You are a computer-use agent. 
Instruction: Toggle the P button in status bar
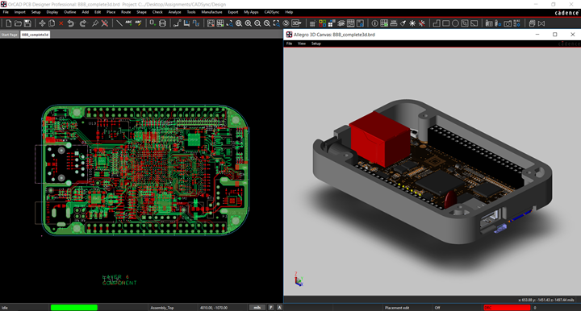point(271,307)
